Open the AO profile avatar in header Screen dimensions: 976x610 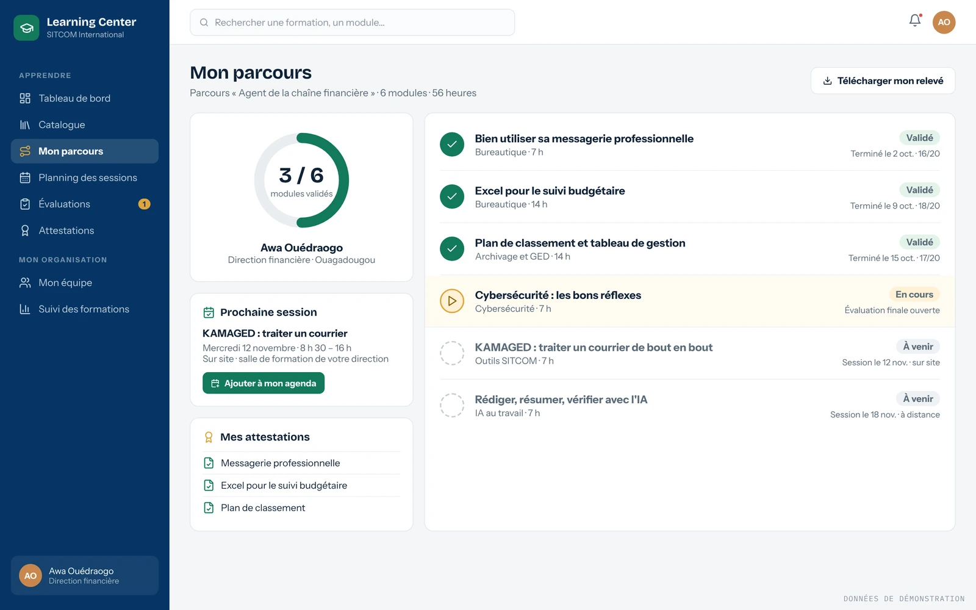944,22
